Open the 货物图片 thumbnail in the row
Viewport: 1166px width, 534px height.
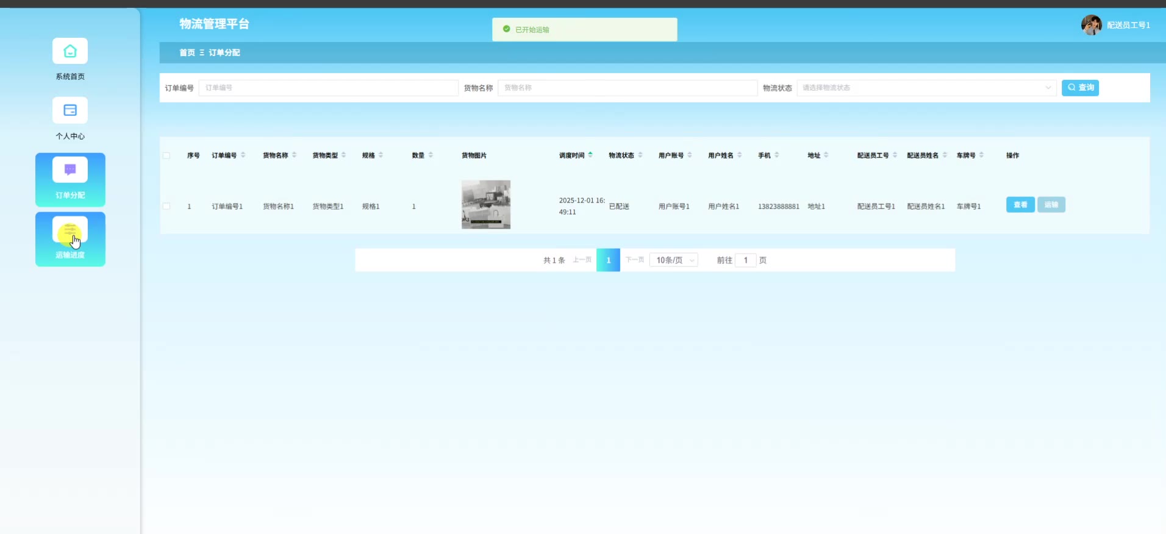click(x=486, y=205)
